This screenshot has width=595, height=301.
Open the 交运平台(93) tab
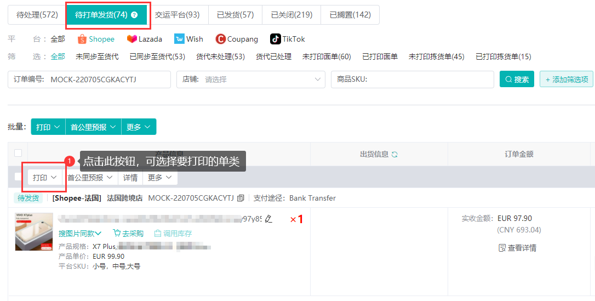[177, 15]
